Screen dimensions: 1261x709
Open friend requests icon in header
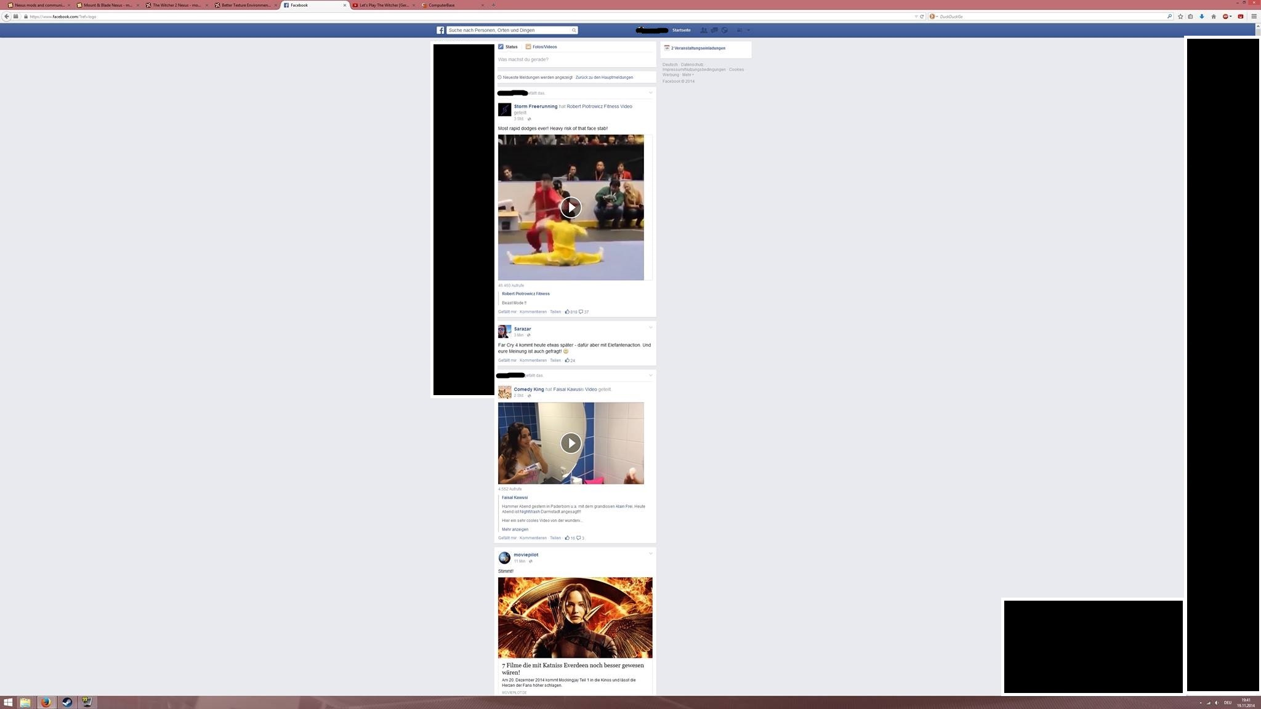(704, 30)
